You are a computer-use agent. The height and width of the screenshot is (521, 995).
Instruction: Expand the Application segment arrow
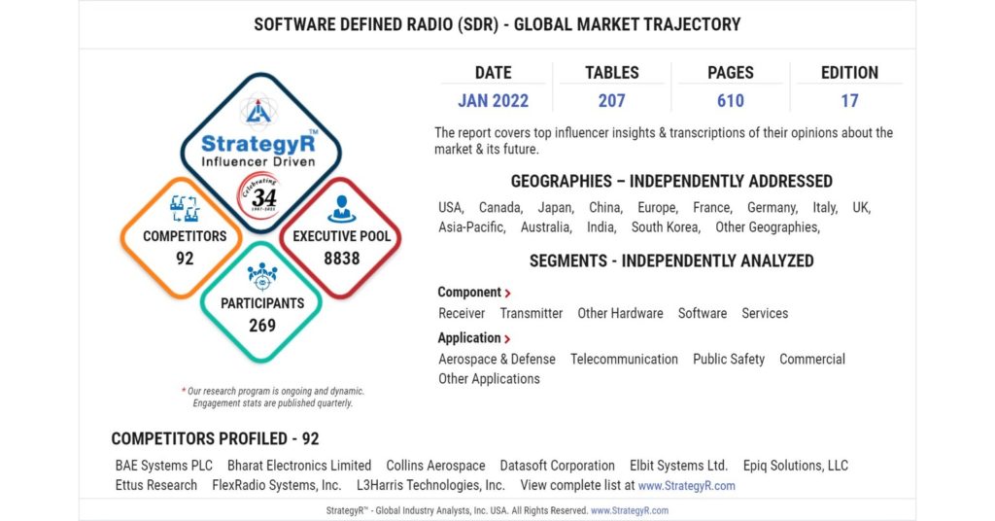pos(507,339)
